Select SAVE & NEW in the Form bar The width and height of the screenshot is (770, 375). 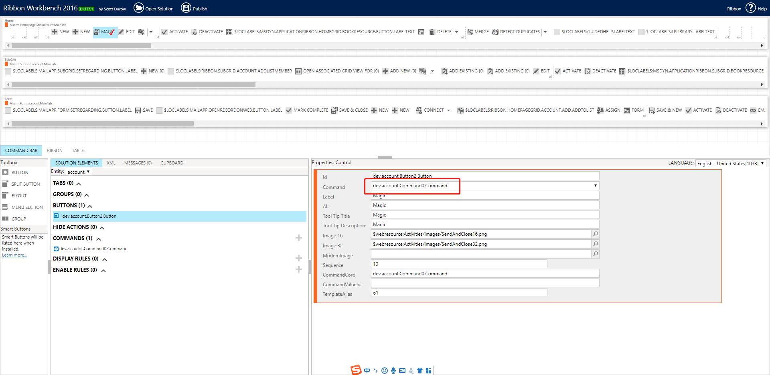pos(665,110)
